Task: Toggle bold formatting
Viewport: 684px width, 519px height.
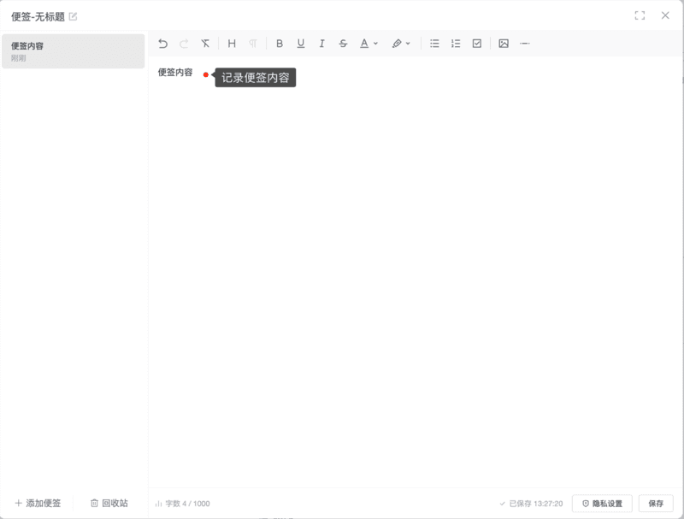Action: (280, 43)
